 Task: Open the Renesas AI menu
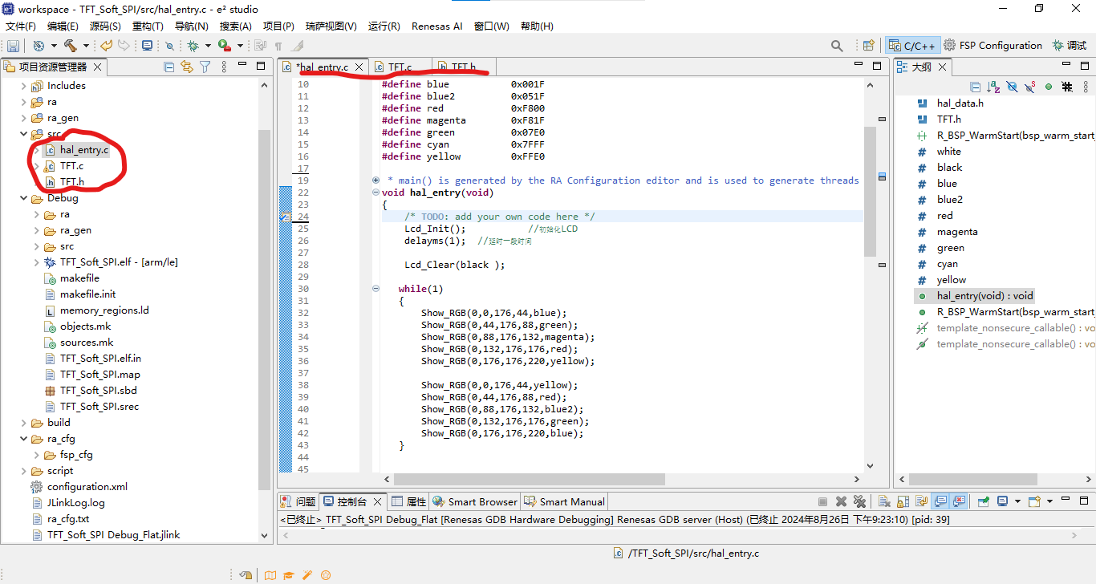[x=436, y=26]
